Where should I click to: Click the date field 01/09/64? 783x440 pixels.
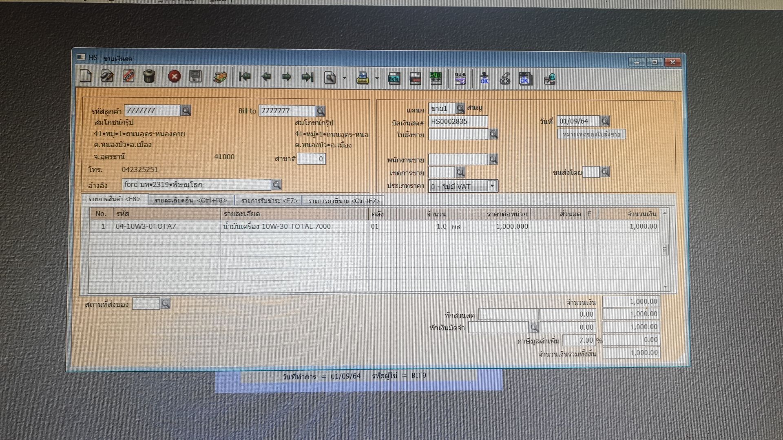(x=578, y=121)
